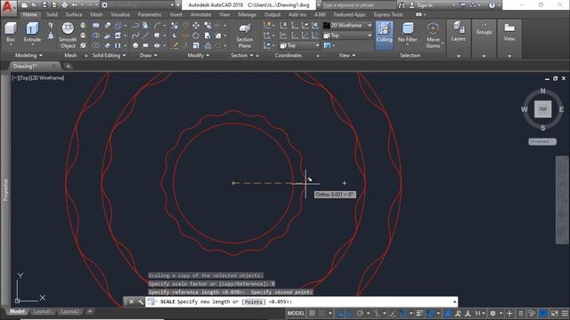Close the command line with X button
The width and height of the screenshot is (570, 320).
131,301
